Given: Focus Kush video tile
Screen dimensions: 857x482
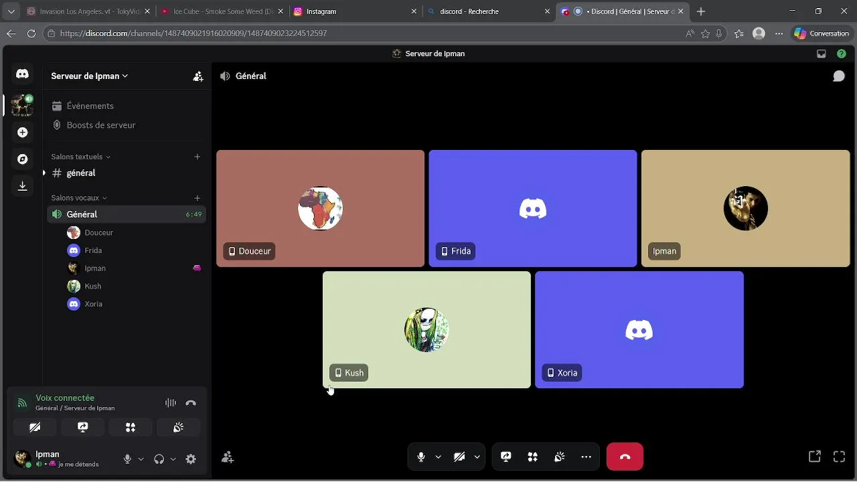Looking at the screenshot, I should [x=426, y=329].
